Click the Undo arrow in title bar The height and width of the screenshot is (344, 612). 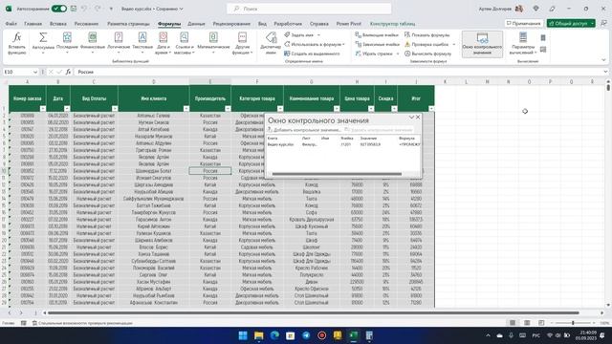[84, 9]
